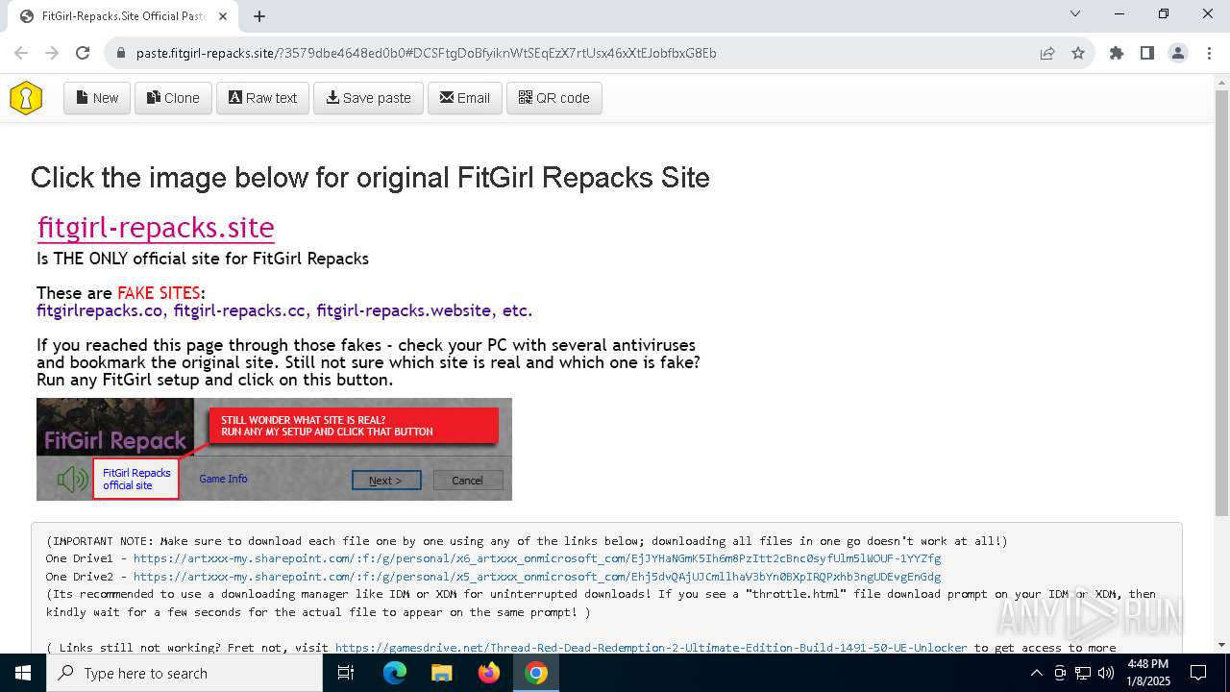Open the 4:48 PM clock and calendar
Viewport: 1230px width, 692px height.
[x=1148, y=673]
